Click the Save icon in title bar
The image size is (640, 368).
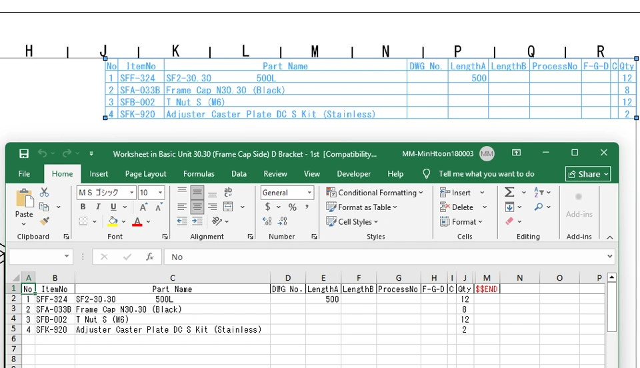(24, 153)
